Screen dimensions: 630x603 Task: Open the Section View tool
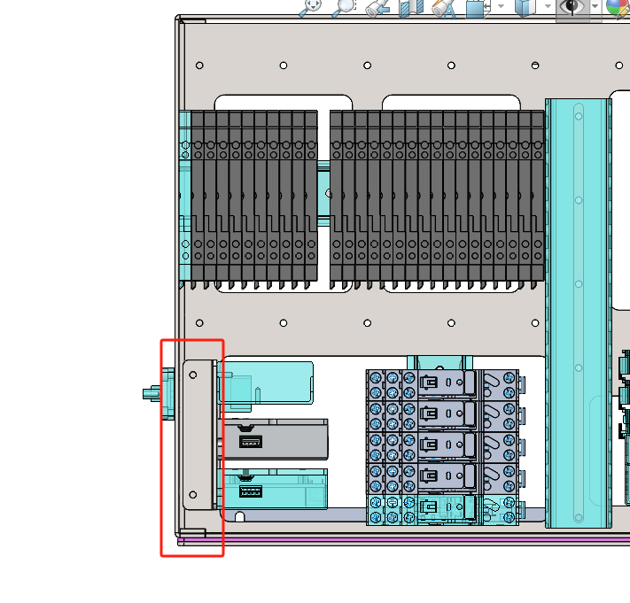(x=410, y=7)
